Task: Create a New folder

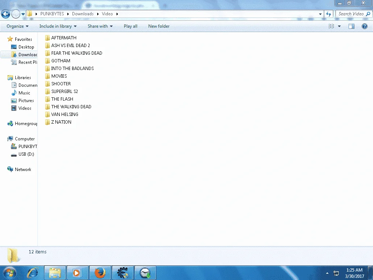Action: pos(159,26)
